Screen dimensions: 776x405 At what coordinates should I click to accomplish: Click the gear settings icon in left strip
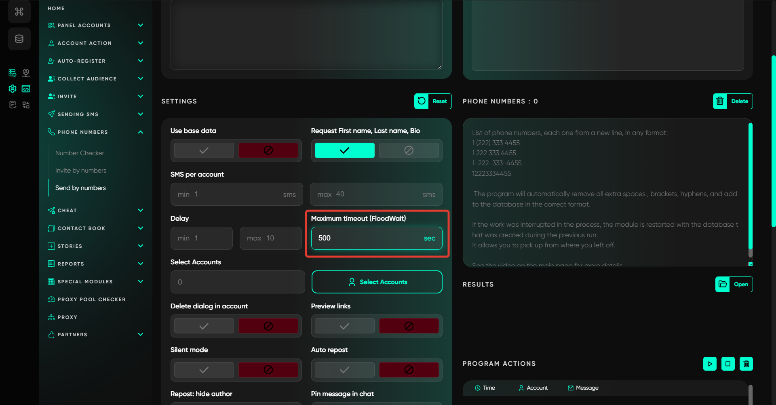click(13, 89)
